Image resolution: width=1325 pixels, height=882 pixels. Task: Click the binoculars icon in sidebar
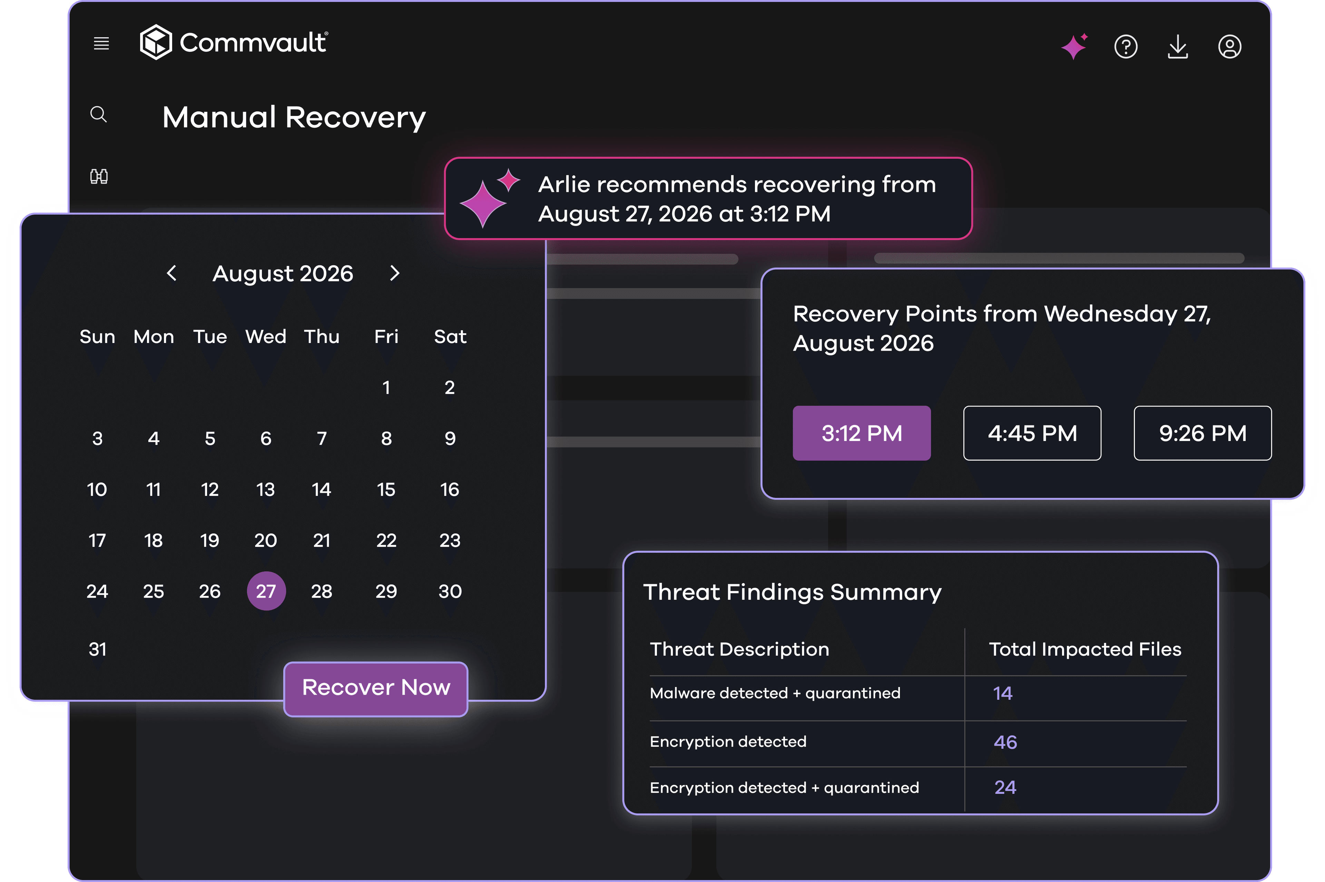99,177
